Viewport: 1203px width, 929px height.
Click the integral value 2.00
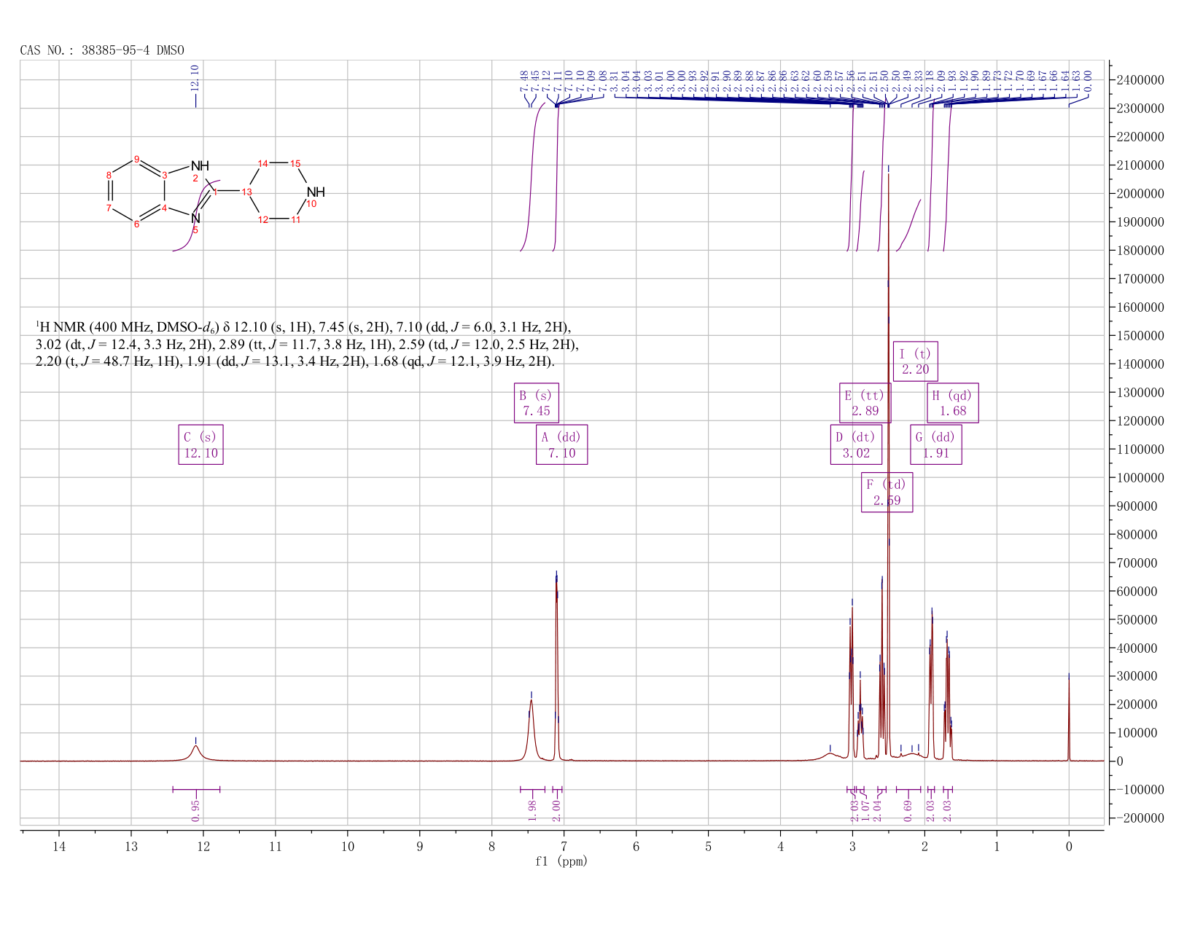coord(556,810)
